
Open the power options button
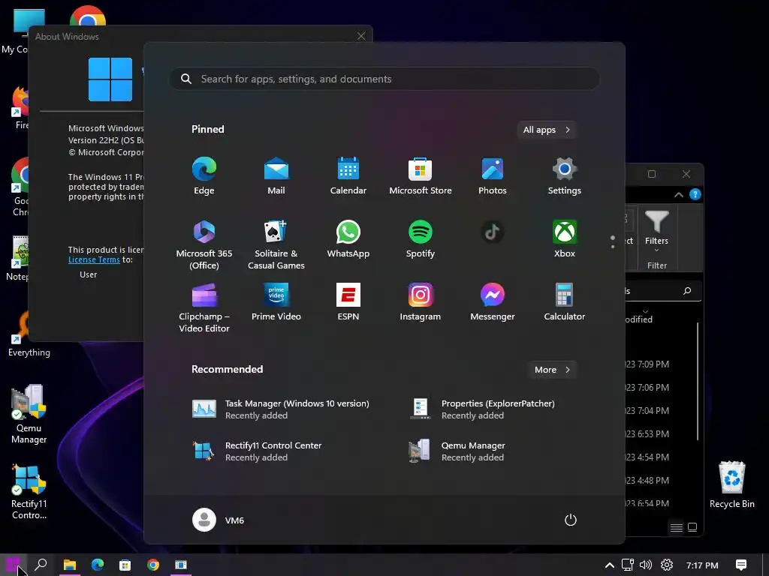(571, 520)
